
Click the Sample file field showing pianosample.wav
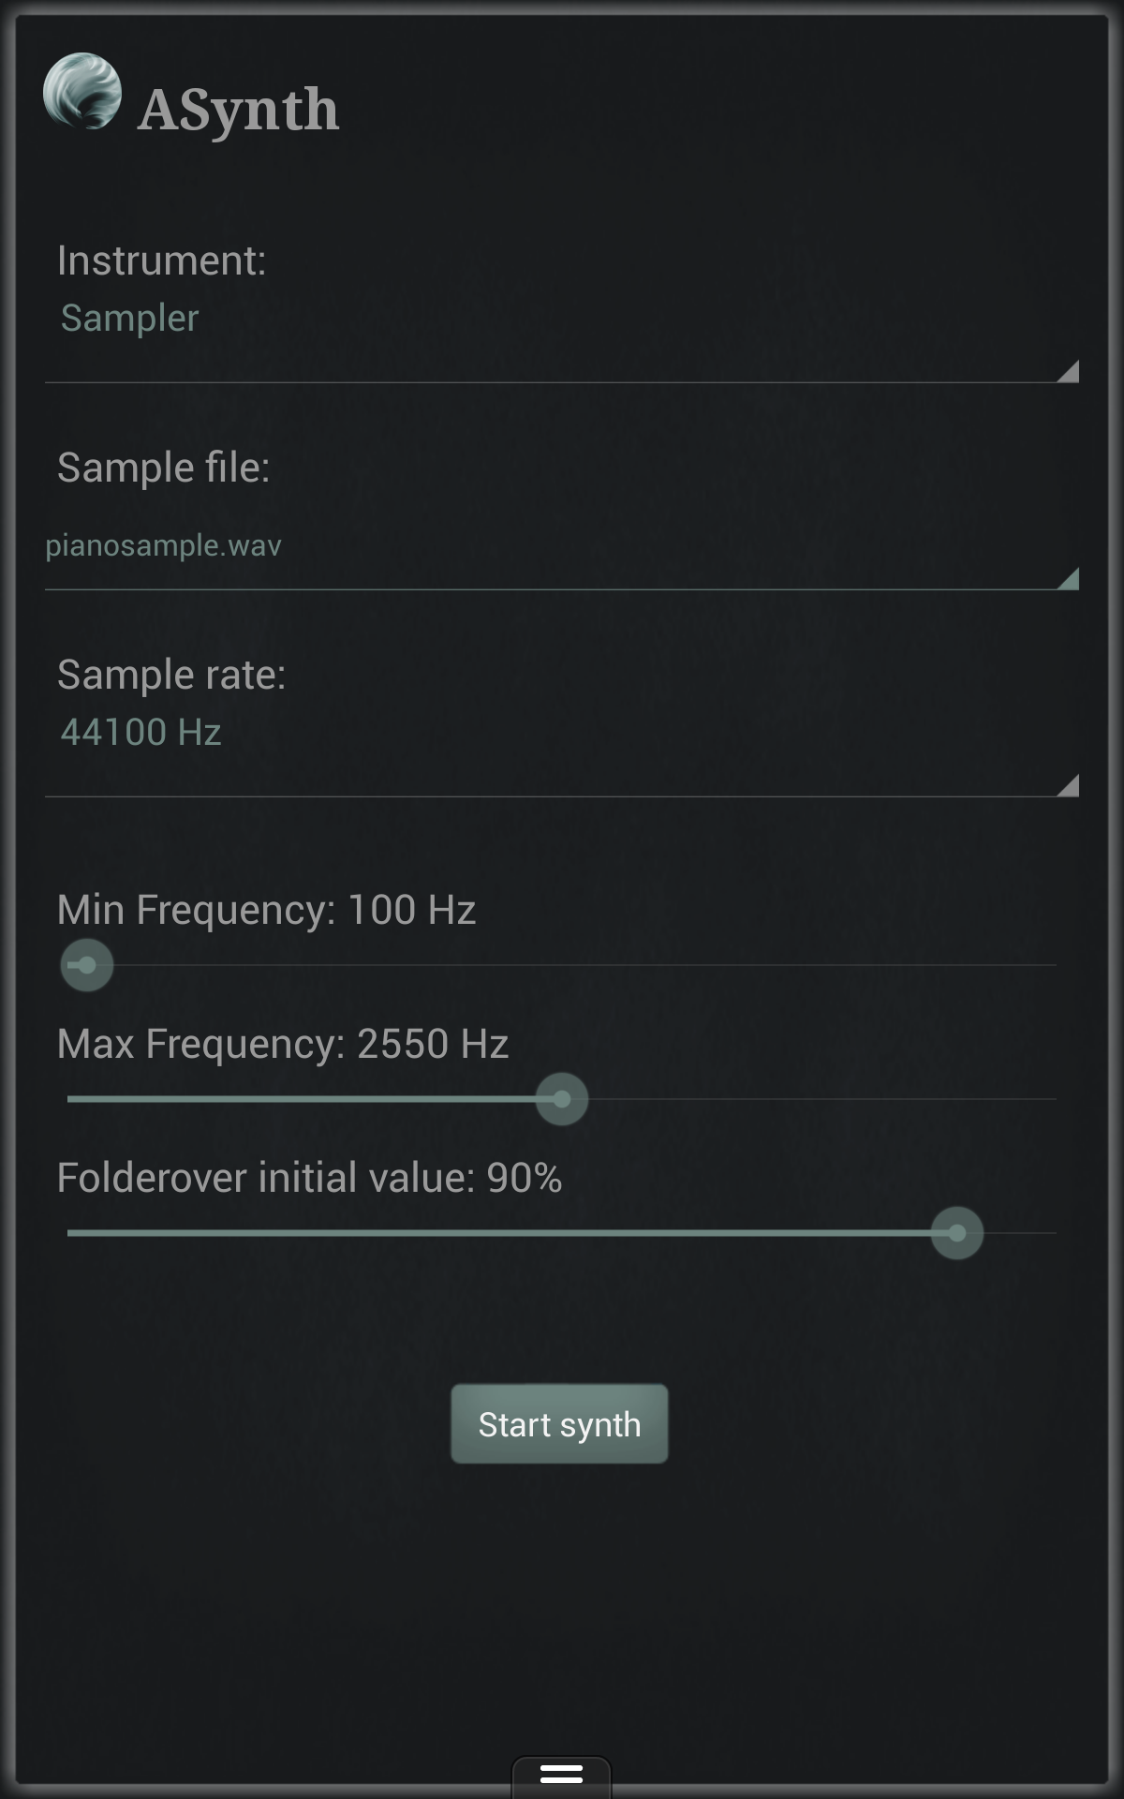pyautogui.click(x=562, y=546)
